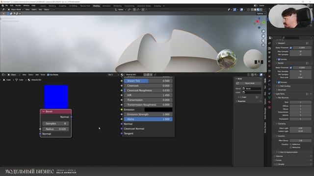Click the Sheen Tint slider

pos(148,81)
